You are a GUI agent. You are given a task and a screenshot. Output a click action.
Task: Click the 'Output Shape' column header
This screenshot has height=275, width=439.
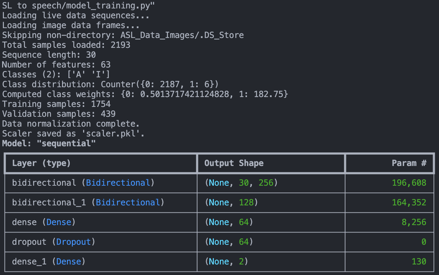coord(234,163)
